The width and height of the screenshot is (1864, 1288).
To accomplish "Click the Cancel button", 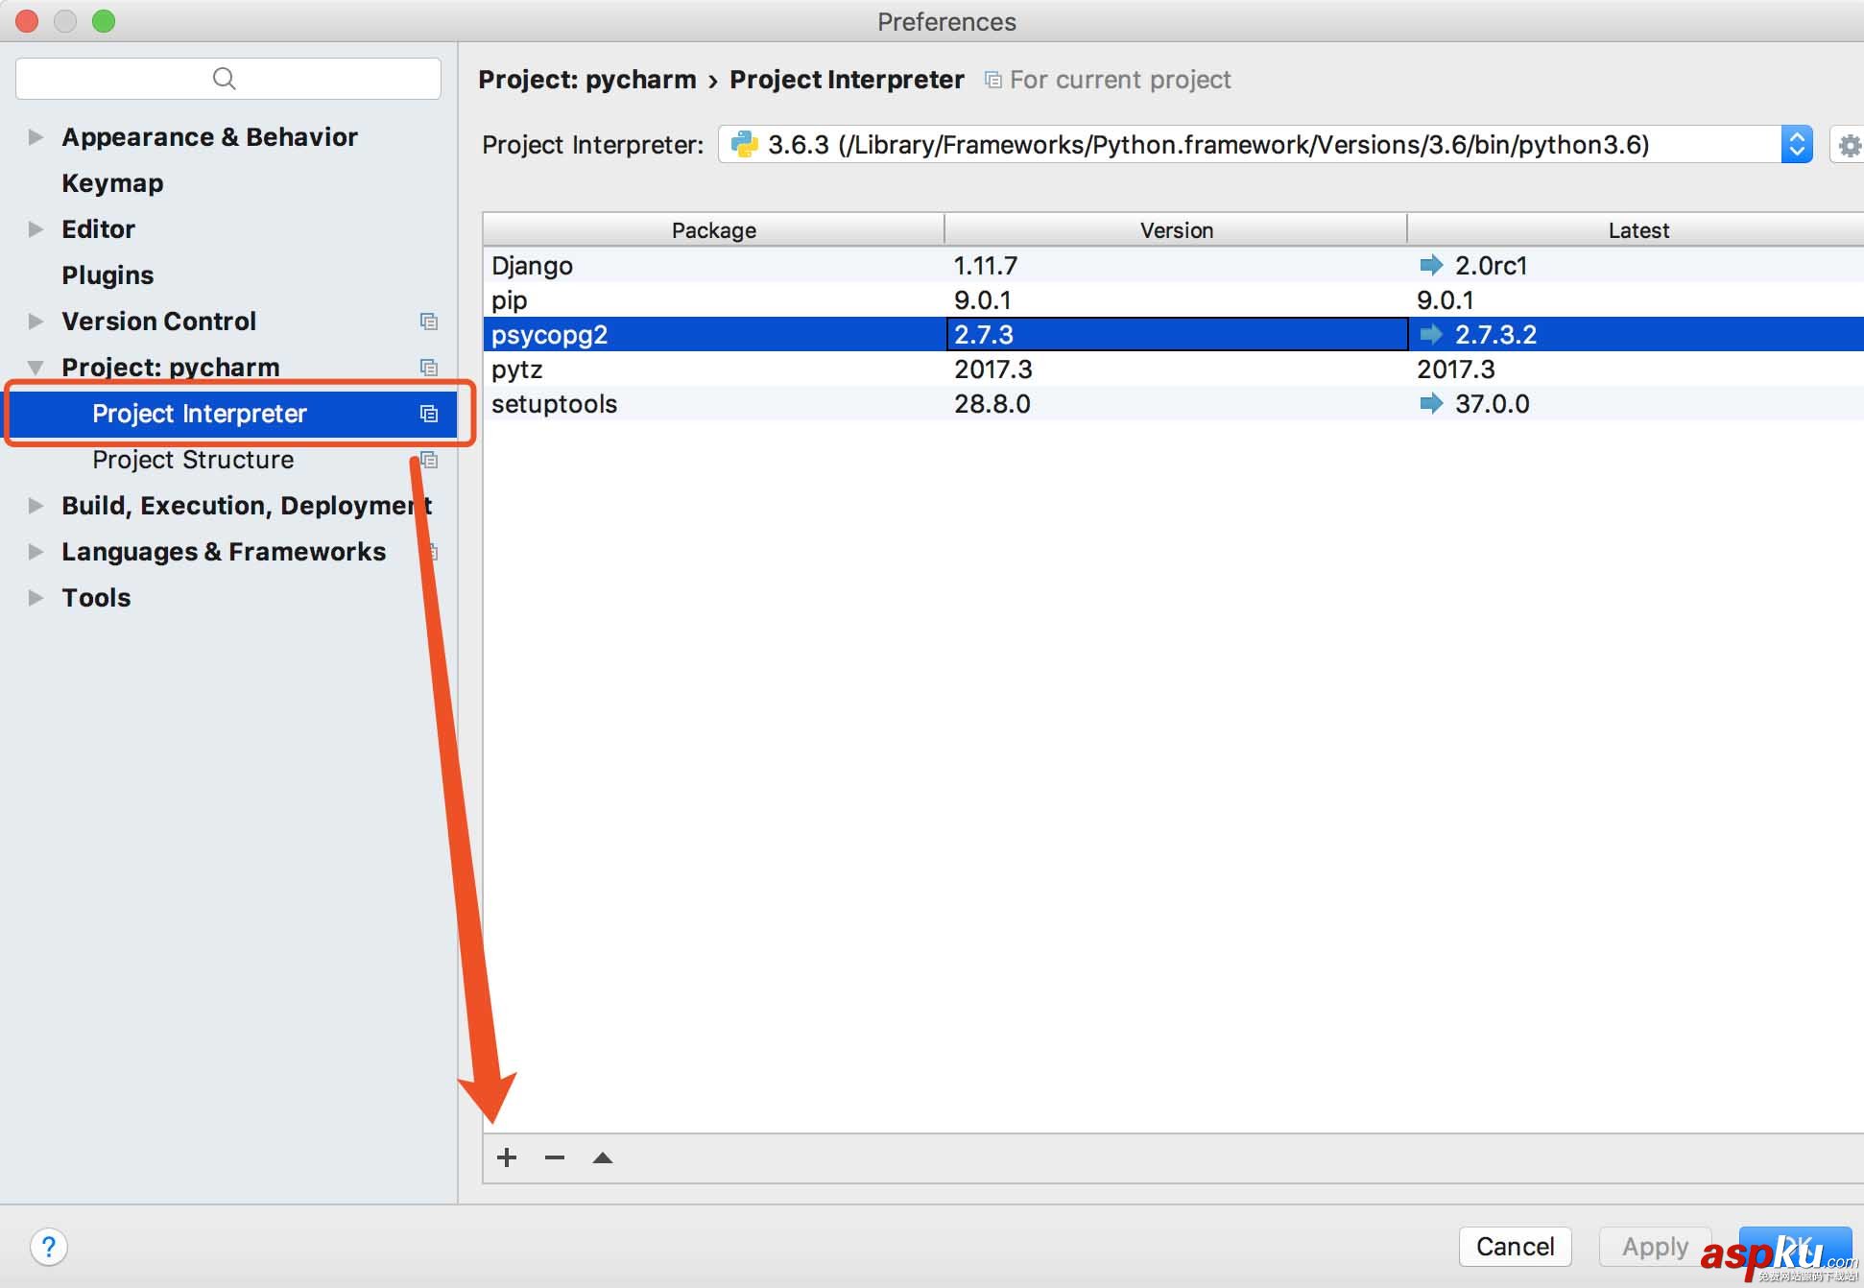I will click(1515, 1247).
